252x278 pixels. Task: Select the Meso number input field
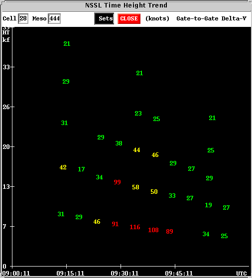(x=54, y=18)
